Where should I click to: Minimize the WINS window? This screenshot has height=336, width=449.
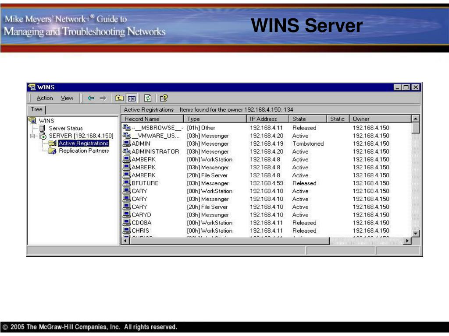click(397, 87)
